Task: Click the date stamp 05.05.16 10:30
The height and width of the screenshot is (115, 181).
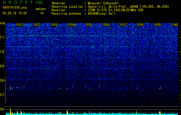Action: [15, 13]
